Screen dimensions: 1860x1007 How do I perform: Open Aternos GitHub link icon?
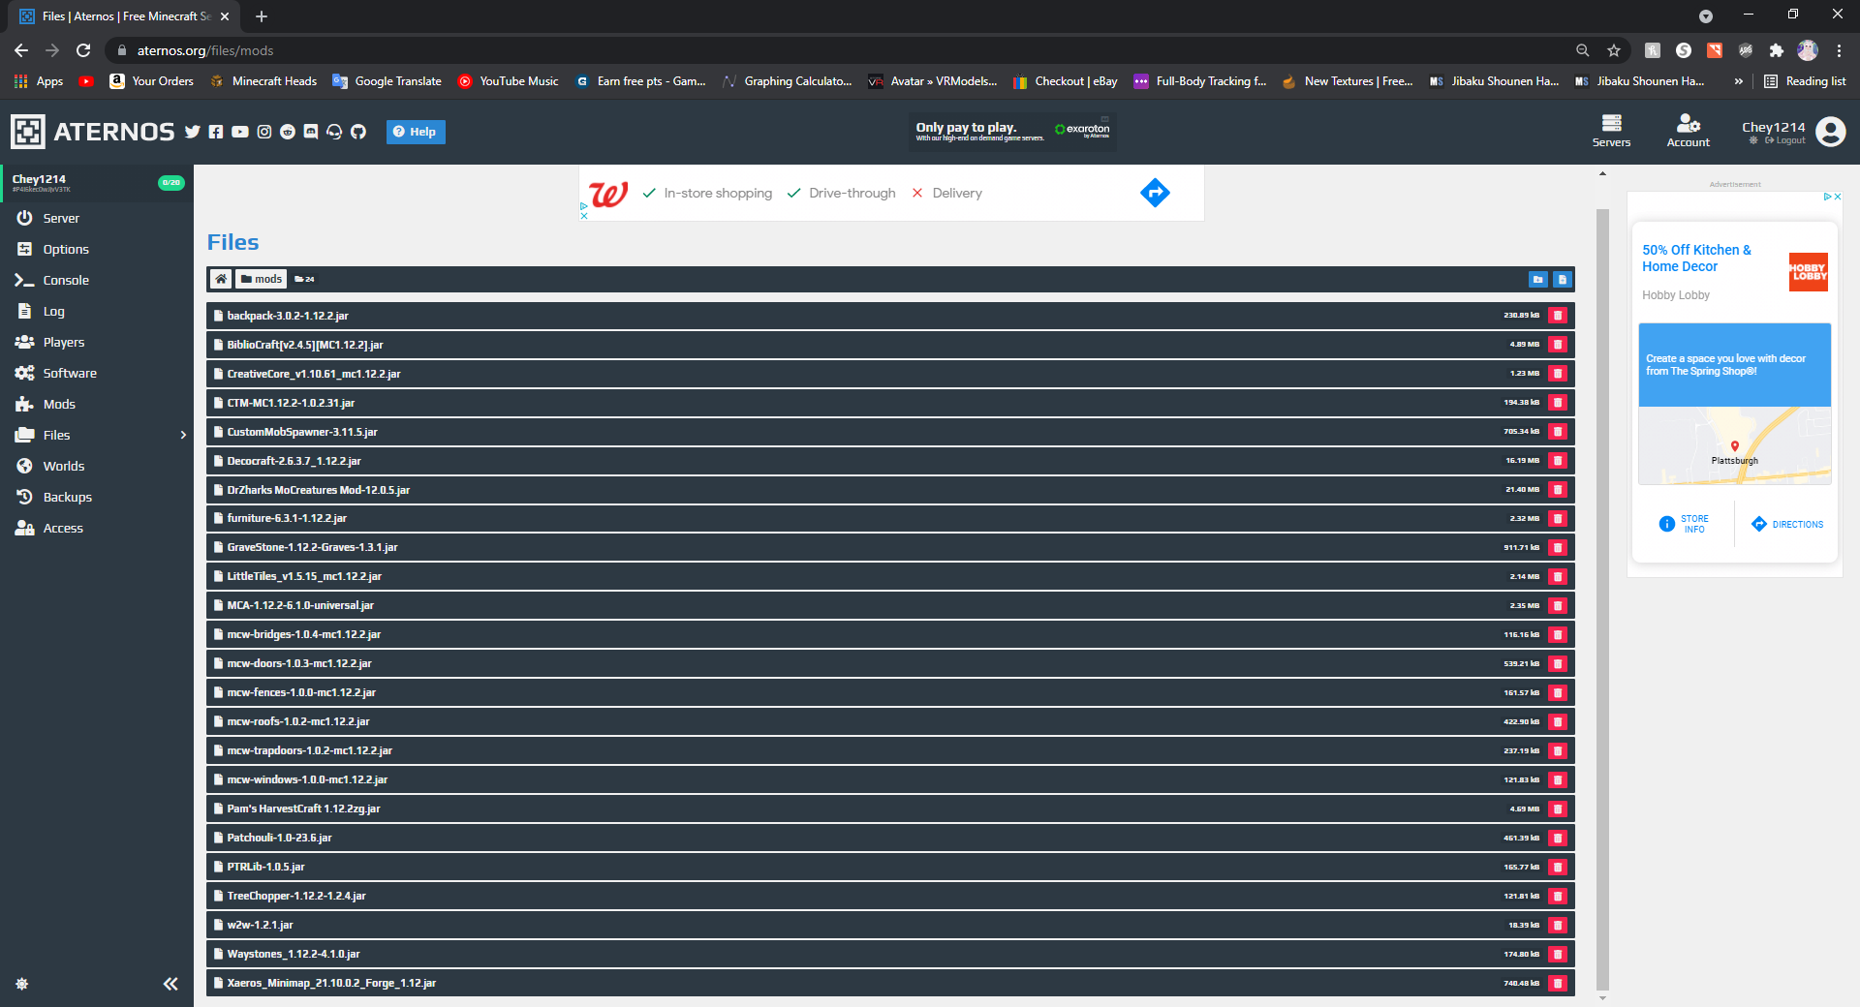coord(358,132)
